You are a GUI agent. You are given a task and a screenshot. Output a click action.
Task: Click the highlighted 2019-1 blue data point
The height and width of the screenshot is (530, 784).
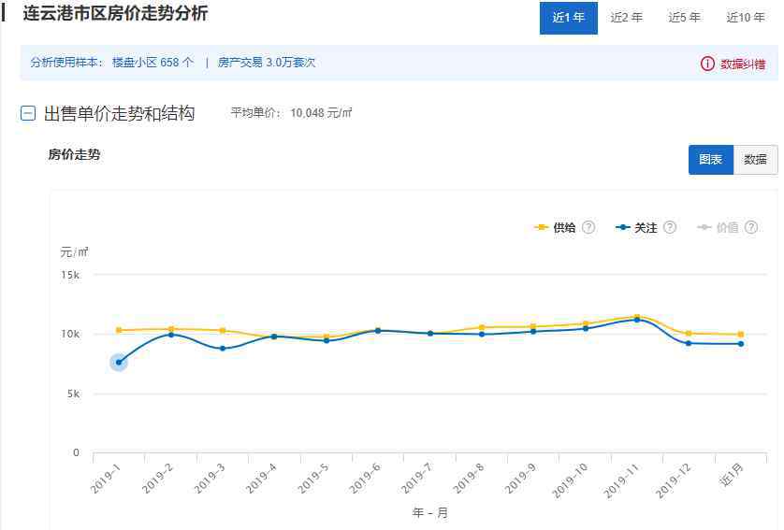[x=119, y=362]
